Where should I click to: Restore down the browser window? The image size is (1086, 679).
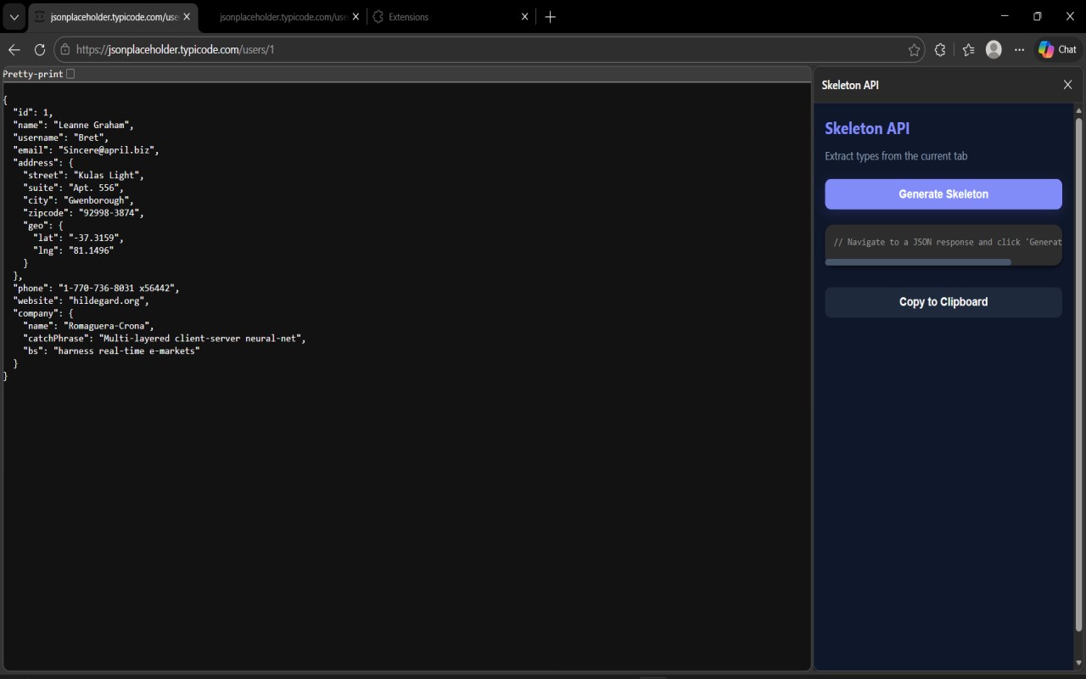click(1037, 16)
